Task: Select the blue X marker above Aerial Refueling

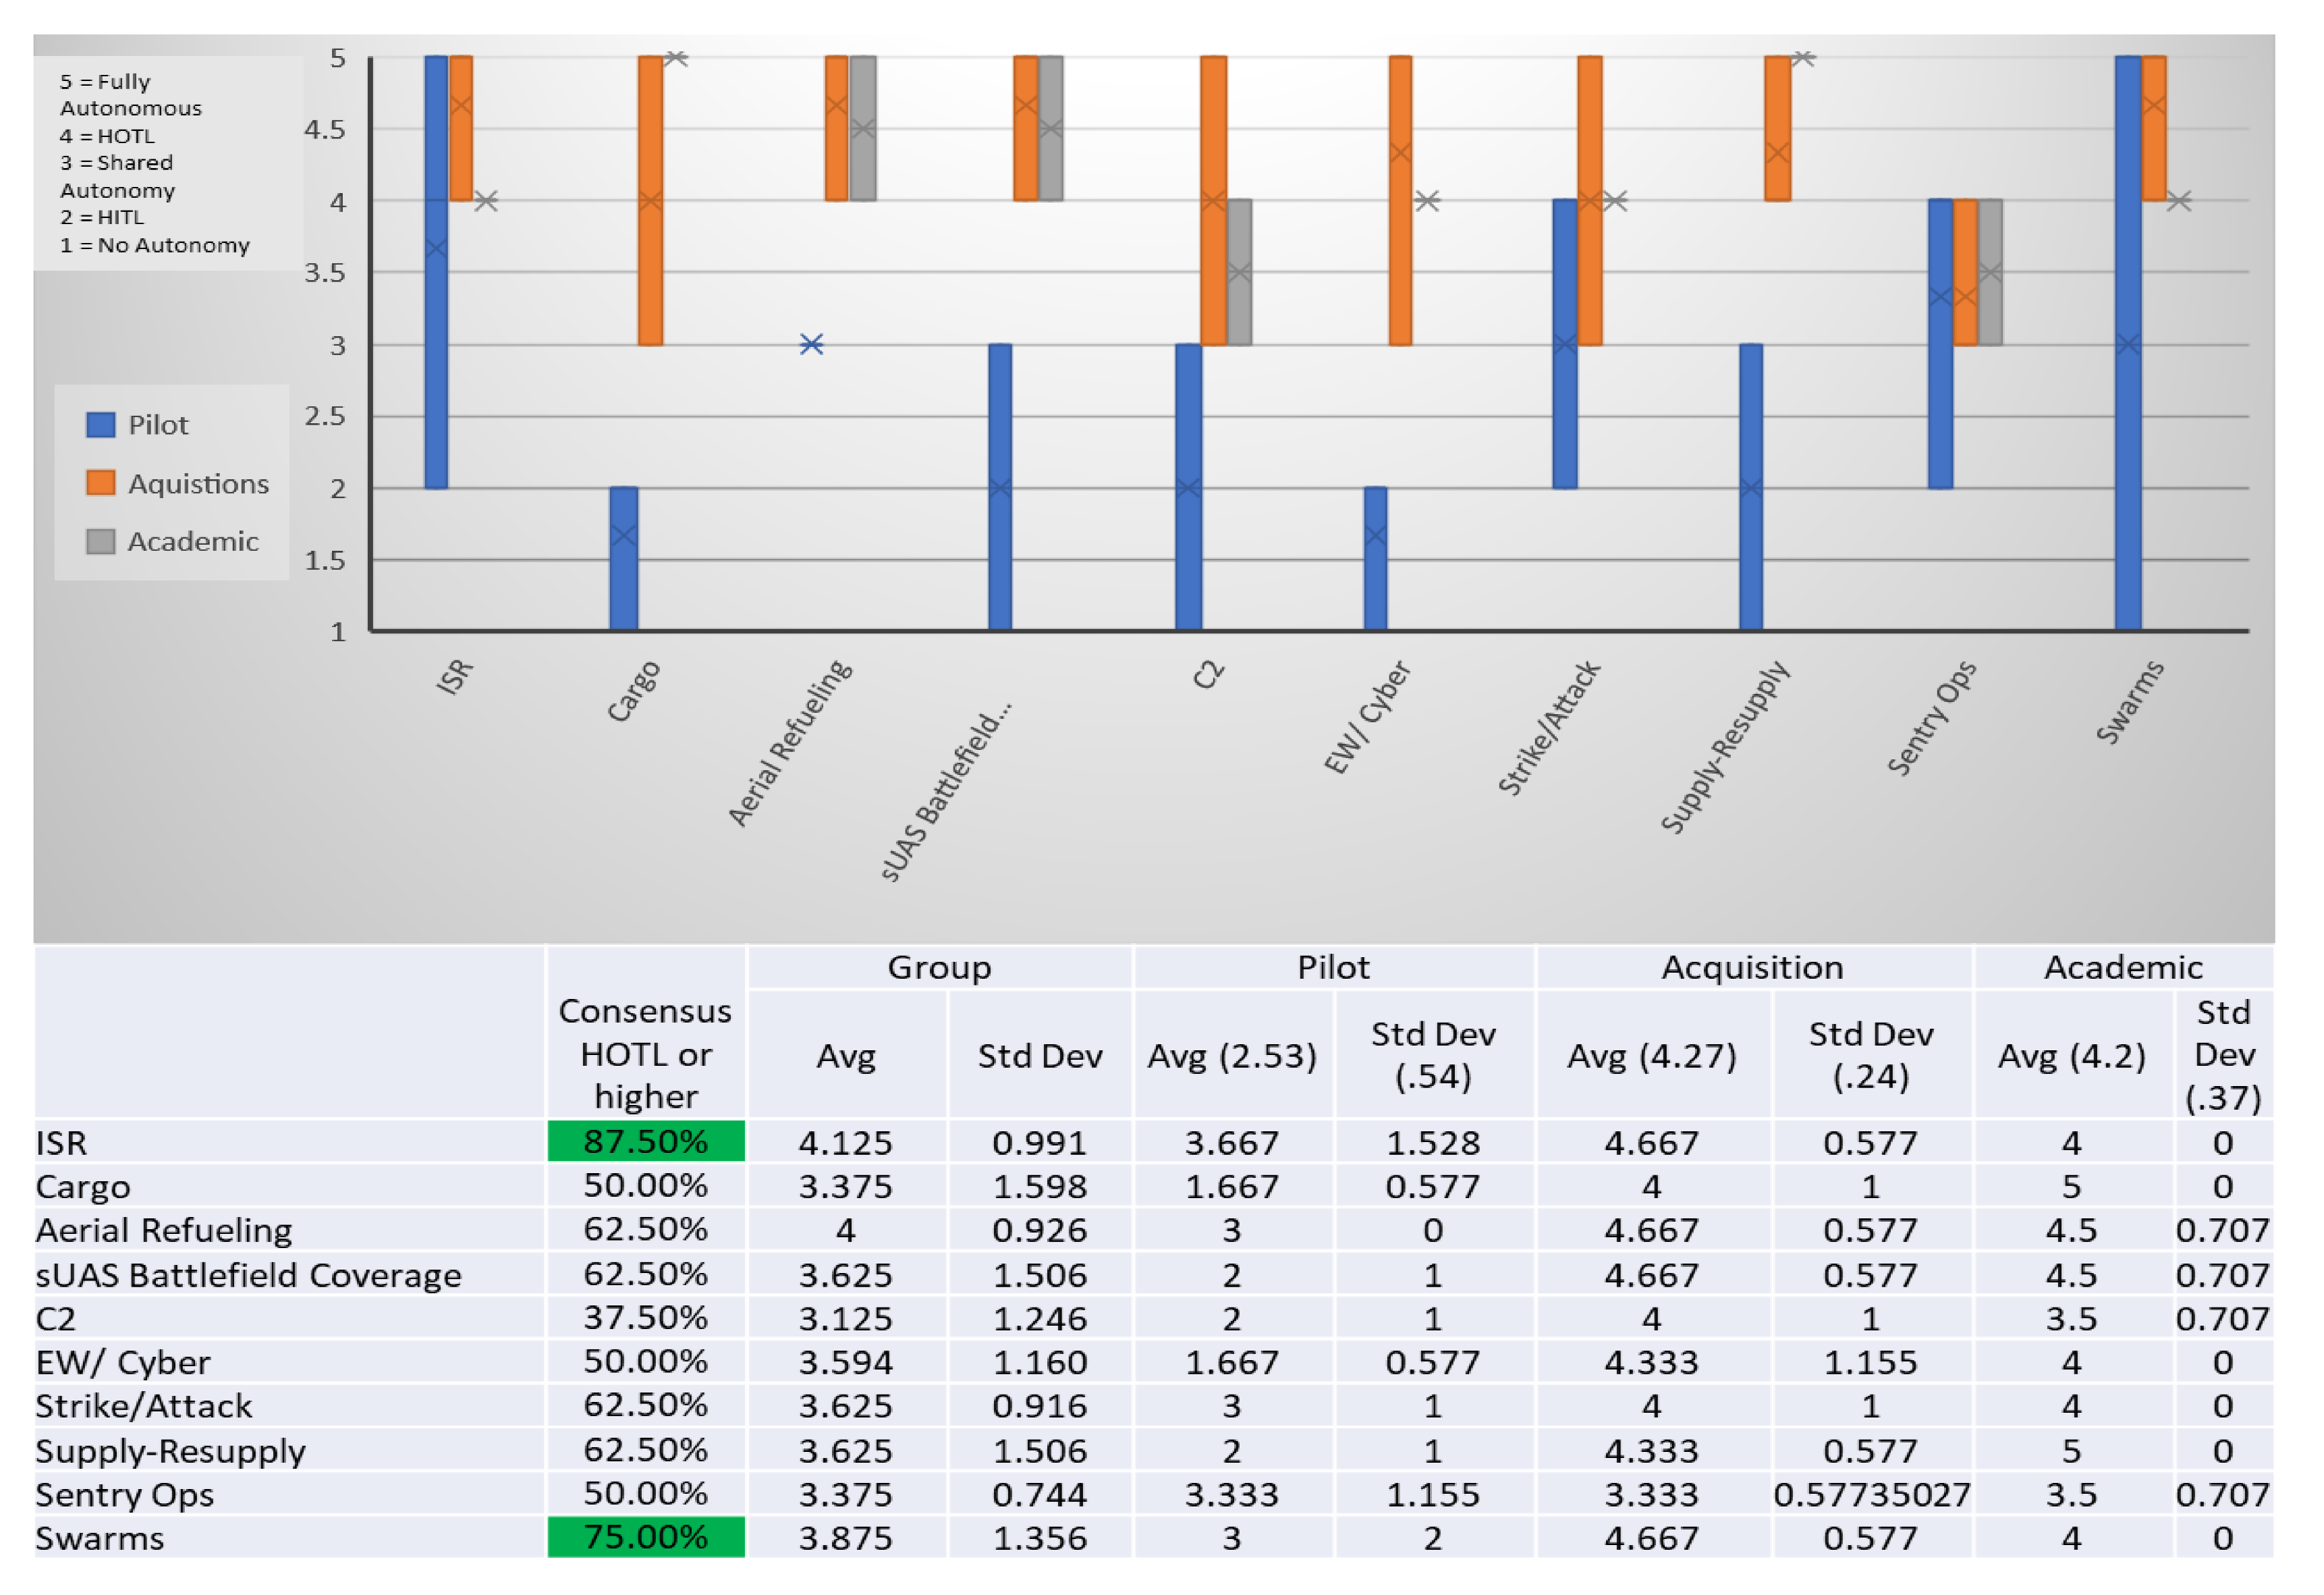Action: 811,344
